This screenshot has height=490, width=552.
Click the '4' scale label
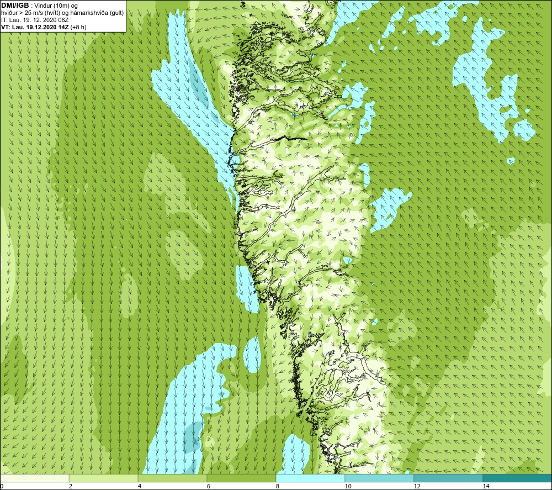click(140, 486)
